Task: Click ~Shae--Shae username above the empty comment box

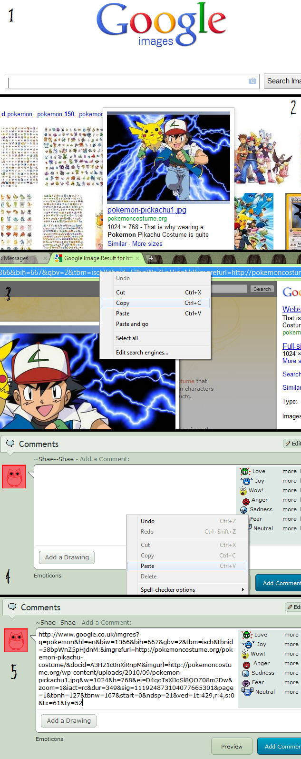Action: point(54,459)
